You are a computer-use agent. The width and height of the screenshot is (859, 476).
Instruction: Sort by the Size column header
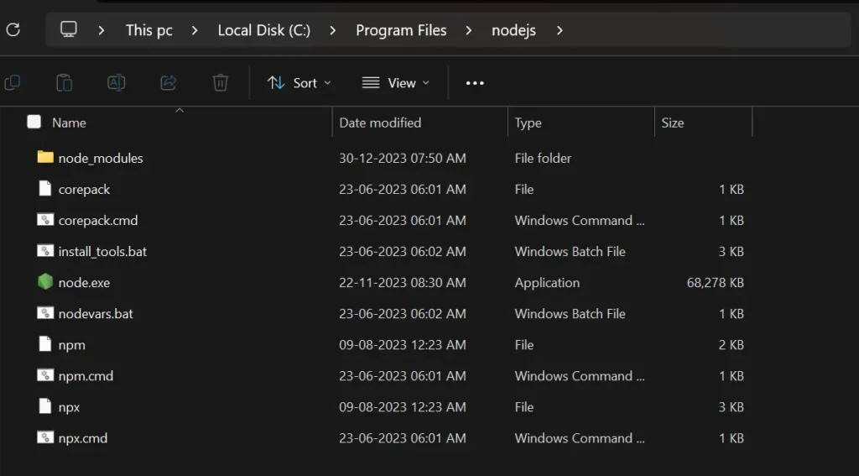tap(672, 123)
